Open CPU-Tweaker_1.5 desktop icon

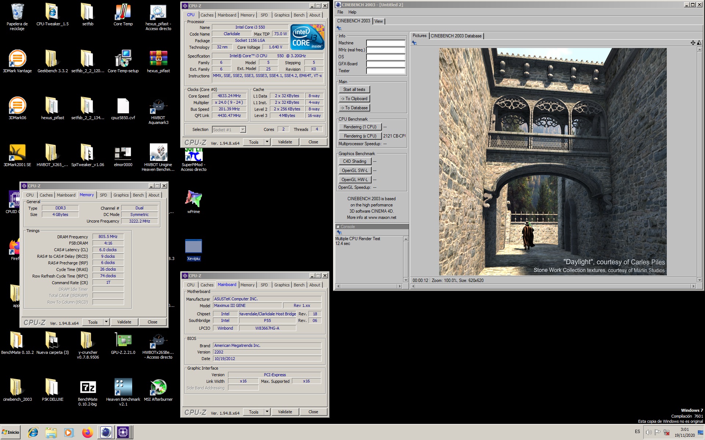coord(53,15)
